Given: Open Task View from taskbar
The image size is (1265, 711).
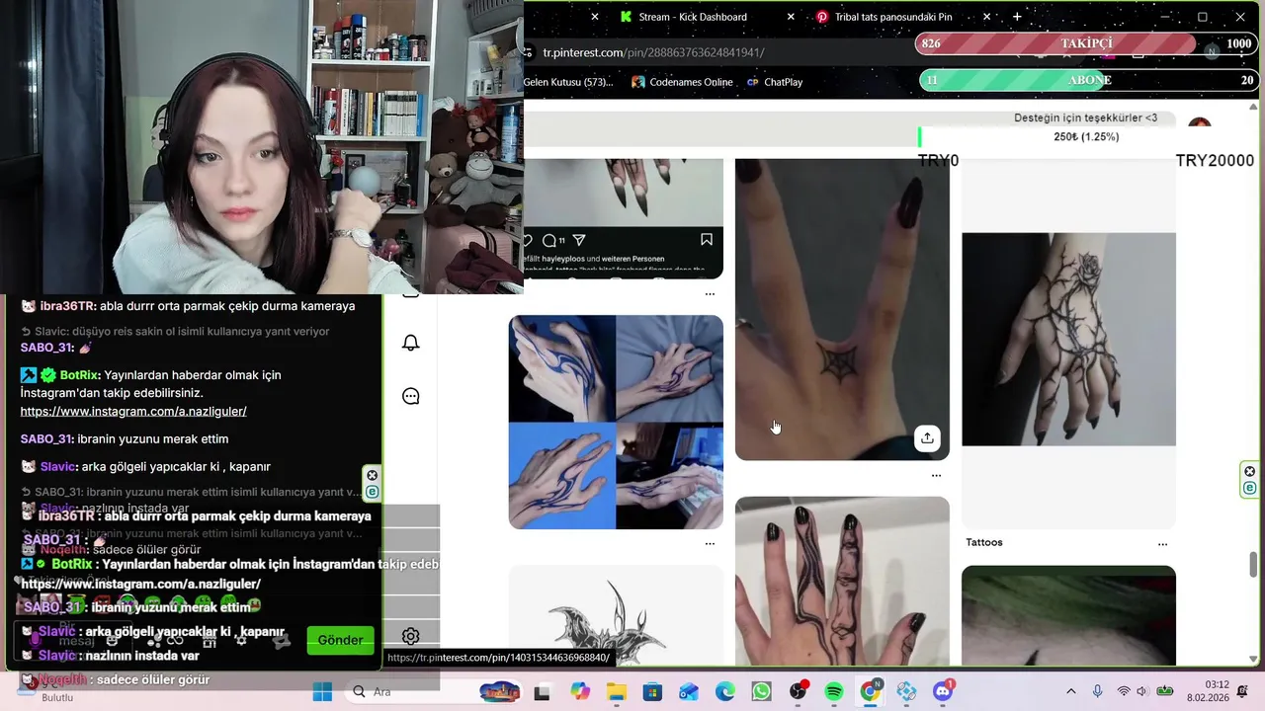Looking at the screenshot, I should pos(542,693).
